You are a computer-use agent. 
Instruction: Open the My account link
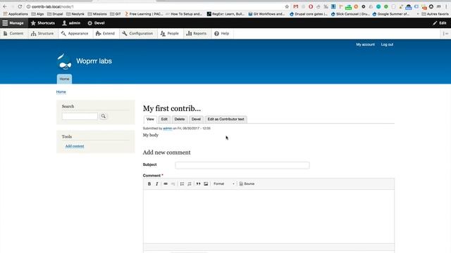(x=365, y=44)
